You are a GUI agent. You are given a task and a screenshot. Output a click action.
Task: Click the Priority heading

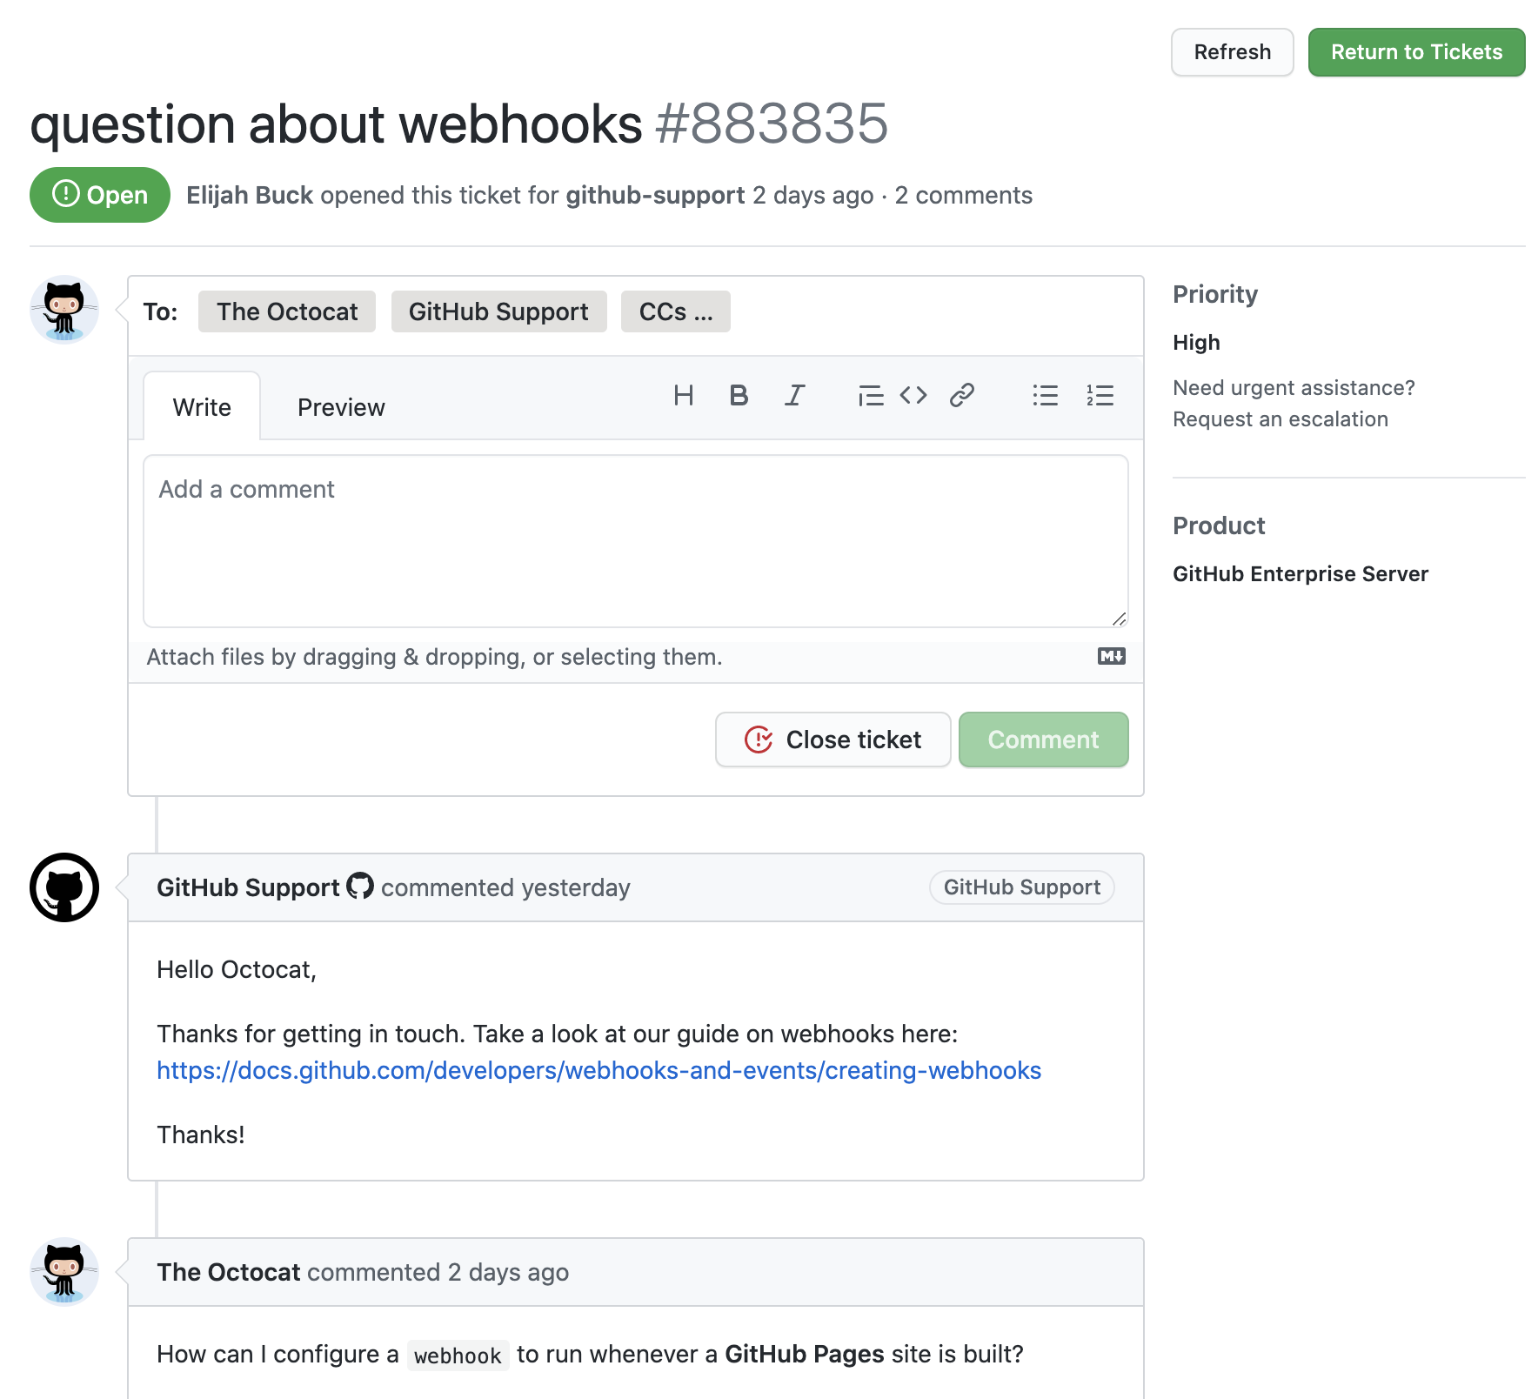(x=1215, y=294)
